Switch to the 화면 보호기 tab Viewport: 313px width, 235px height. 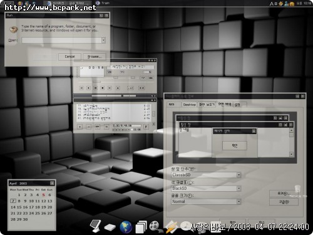(207, 105)
